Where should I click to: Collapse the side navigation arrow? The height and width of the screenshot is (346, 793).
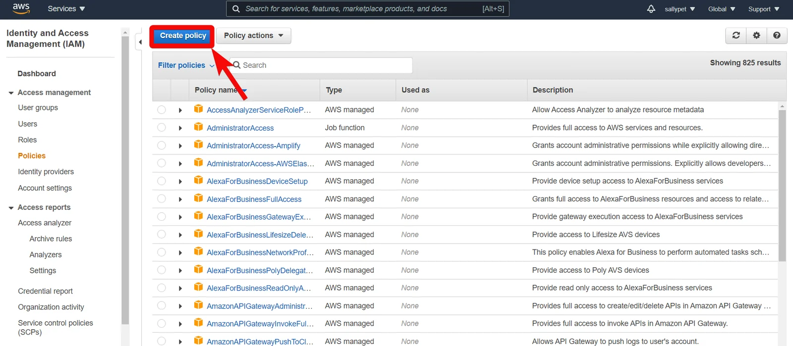click(x=140, y=42)
